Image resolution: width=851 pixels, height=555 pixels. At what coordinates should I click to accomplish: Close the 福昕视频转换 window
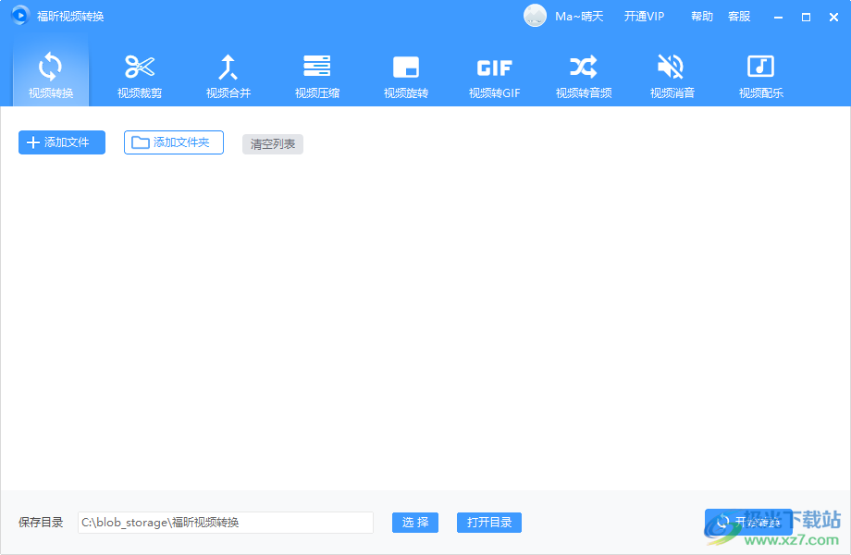point(833,18)
